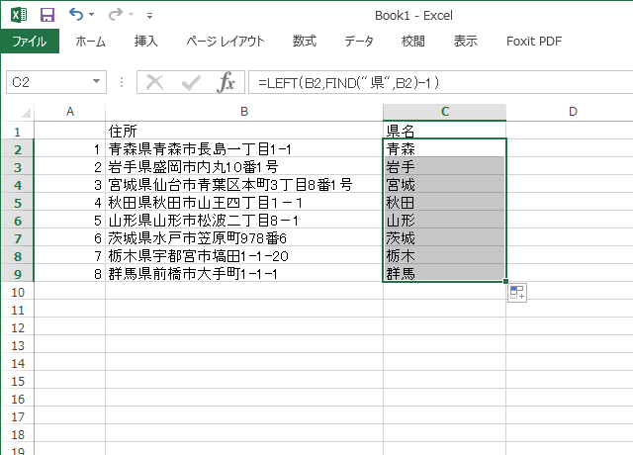Viewport: 633px width, 455px height.
Task: Open the 数式 ribbon tab
Action: (305, 42)
